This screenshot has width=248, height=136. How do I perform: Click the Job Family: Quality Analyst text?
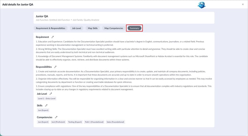click(x=86, y=20)
